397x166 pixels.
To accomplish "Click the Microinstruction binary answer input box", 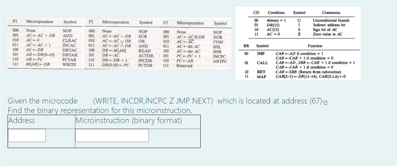I will 112,135.
